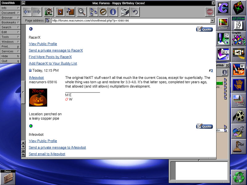Launch the color monitor dock icon

point(223,23)
